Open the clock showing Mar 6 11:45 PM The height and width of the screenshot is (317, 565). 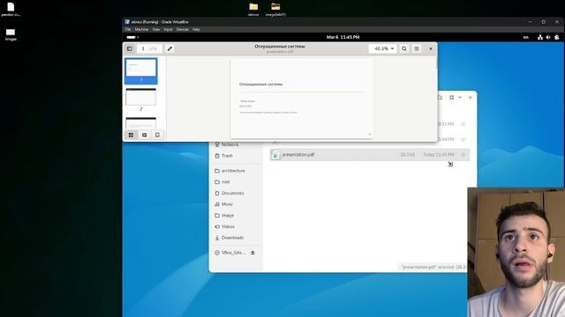[x=343, y=37]
